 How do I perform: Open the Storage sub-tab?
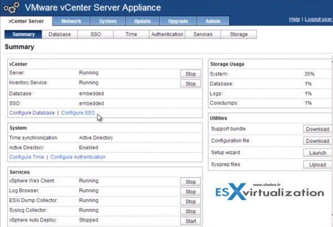[239, 34]
